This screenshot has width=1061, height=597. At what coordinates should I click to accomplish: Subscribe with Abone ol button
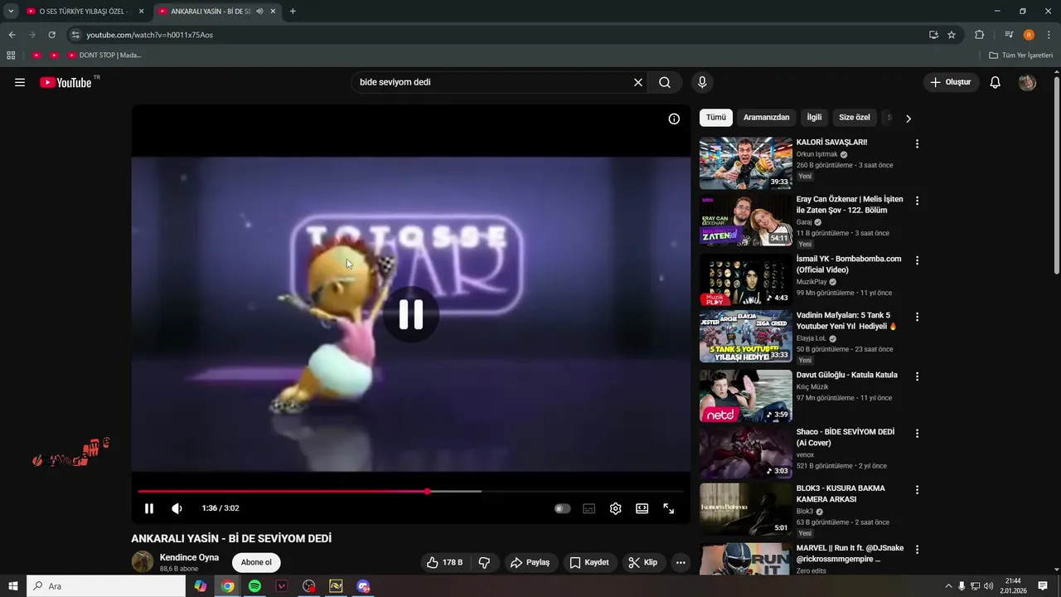pos(256,562)
